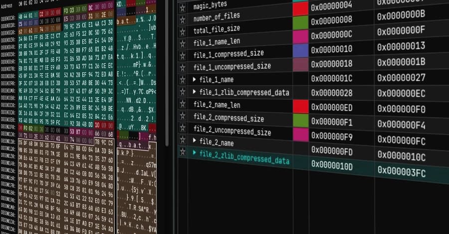Expand the file_2_name node arrow
Screen dimensions: 449x234
tap(195, 141)
